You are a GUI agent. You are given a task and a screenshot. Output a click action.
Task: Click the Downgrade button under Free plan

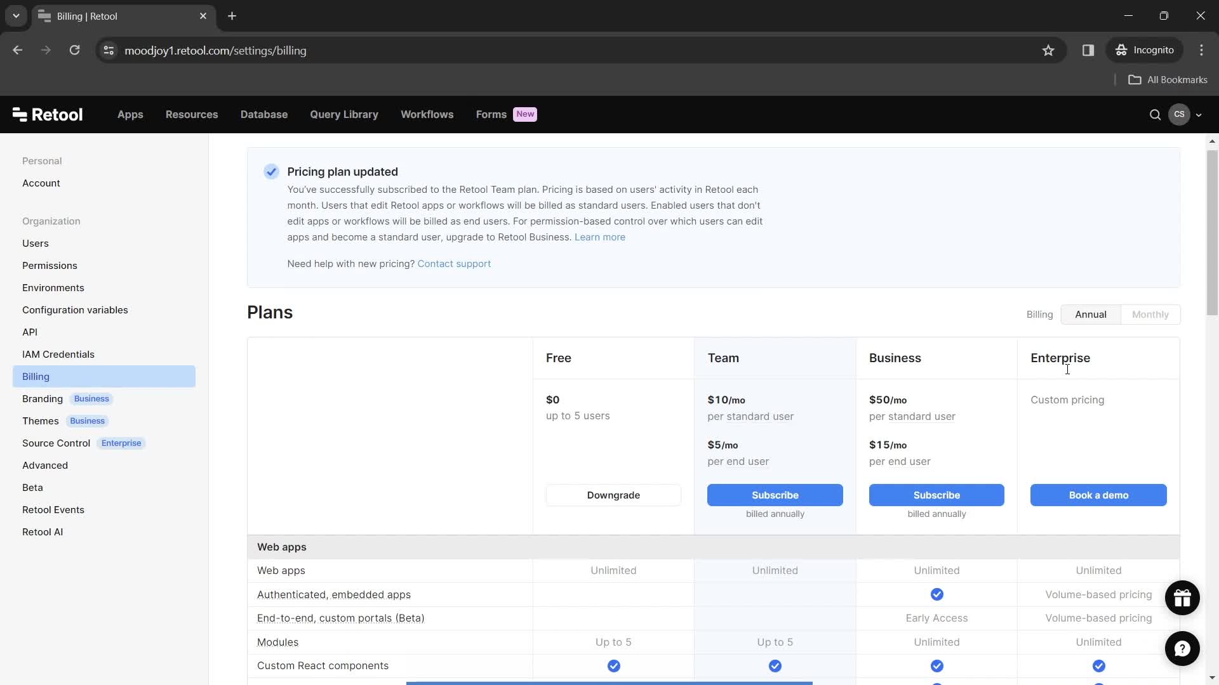click(x=613, y=495)
